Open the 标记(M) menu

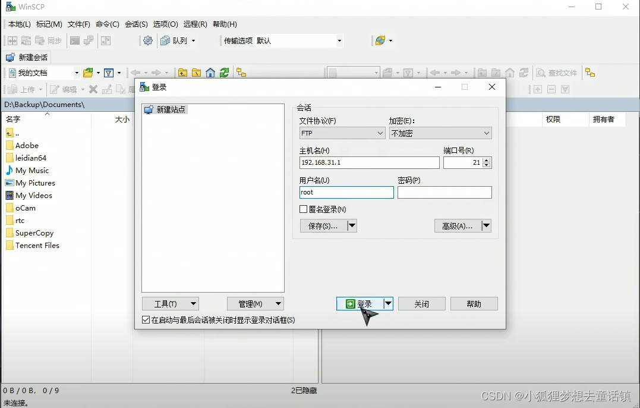coord(49,24)
